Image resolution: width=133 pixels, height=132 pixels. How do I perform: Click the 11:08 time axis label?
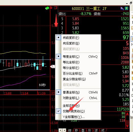coord(7,93)
